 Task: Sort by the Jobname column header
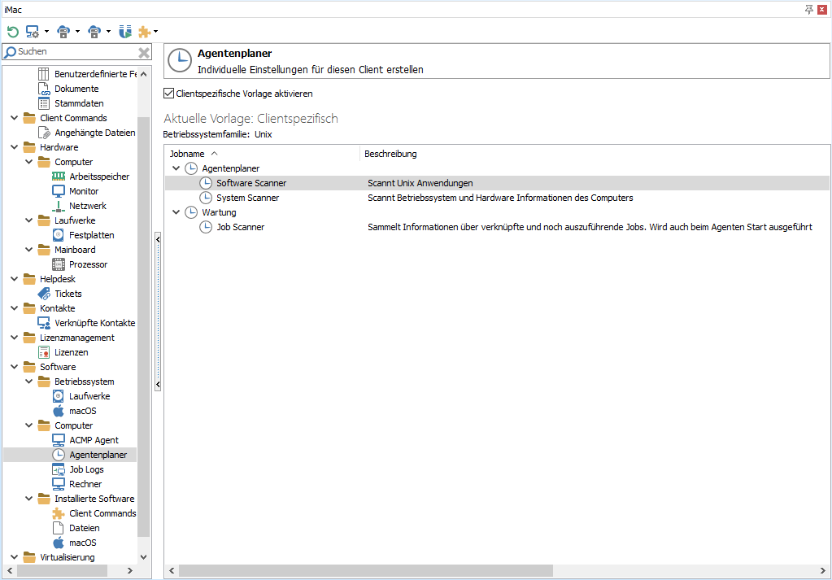pyautogui.click(x=187, y=154)
